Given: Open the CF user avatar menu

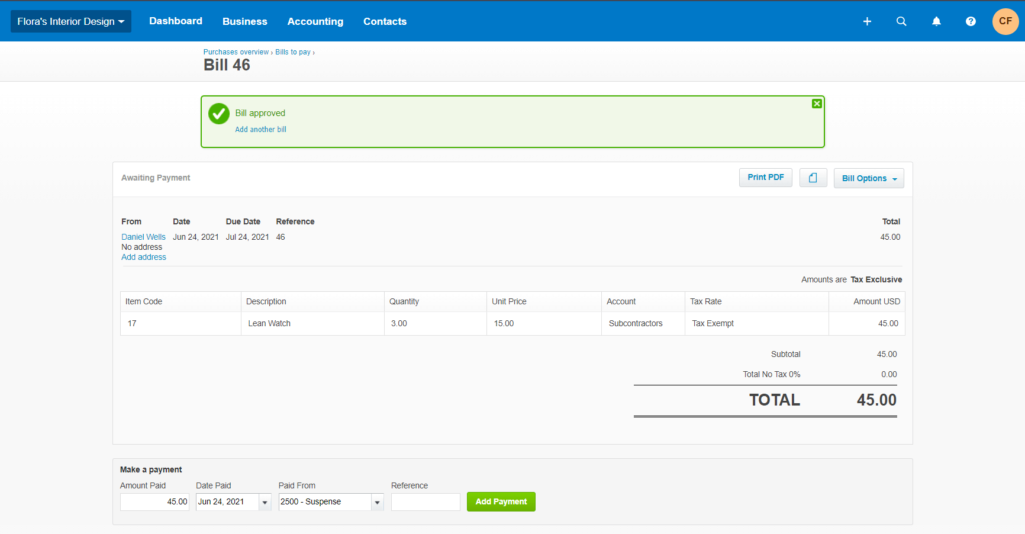Looking at the screenshot, I should 1005,21.
